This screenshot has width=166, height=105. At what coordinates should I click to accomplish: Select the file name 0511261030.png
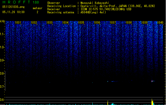[13, 7]
